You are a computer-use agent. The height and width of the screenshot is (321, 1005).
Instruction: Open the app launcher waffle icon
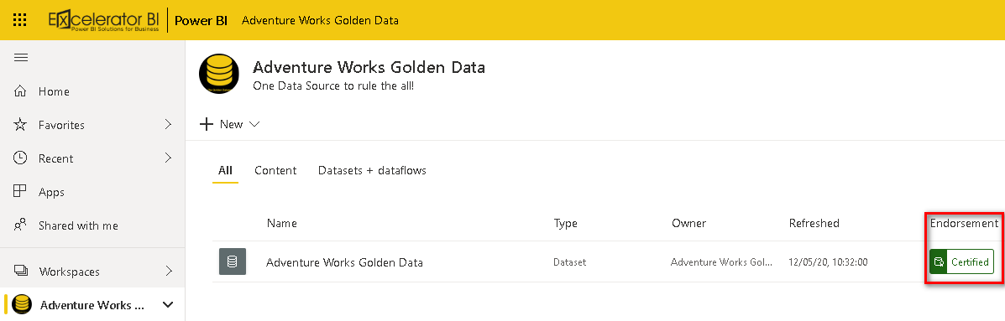[x=20, y=20]
